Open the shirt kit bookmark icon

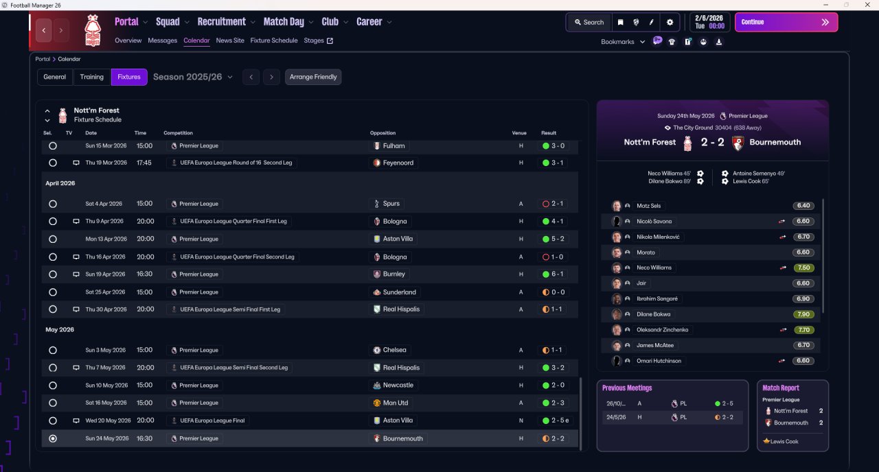point(672,42)
